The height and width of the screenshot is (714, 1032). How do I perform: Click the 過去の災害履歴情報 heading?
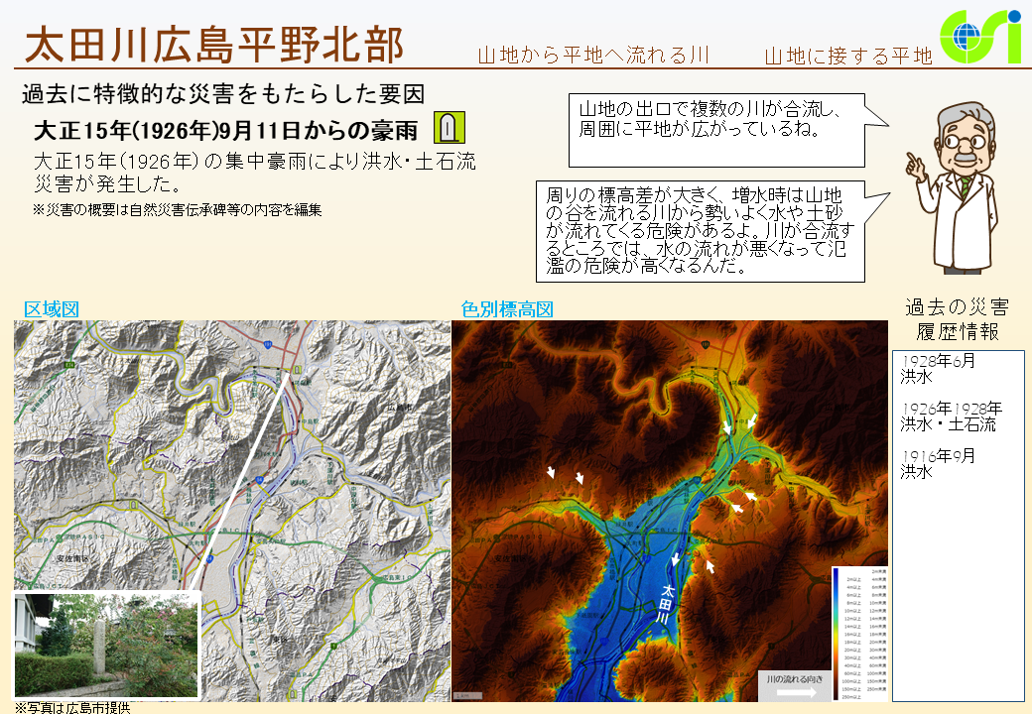957,319
